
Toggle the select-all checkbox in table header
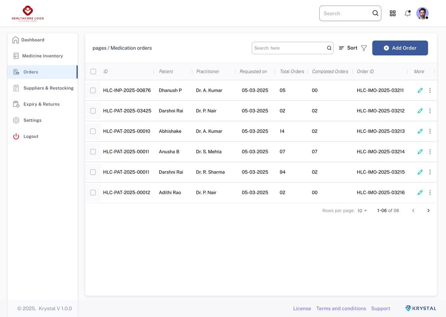(93, 71)
